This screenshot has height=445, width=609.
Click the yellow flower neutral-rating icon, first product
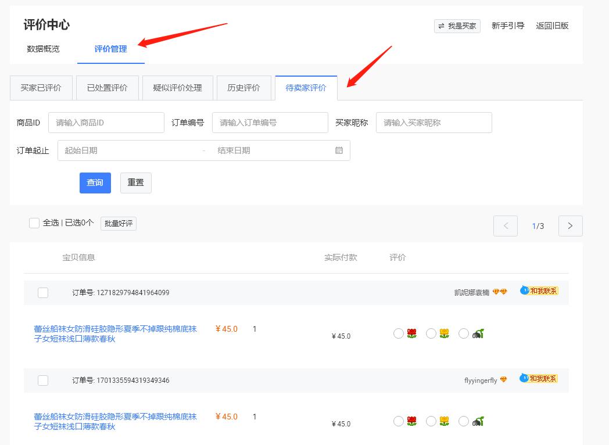(x=444, y=333)
